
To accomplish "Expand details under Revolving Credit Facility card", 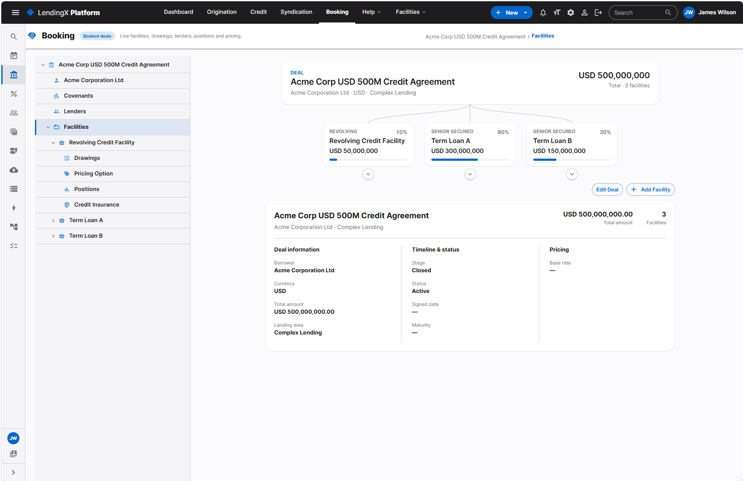I will [368, 174].
